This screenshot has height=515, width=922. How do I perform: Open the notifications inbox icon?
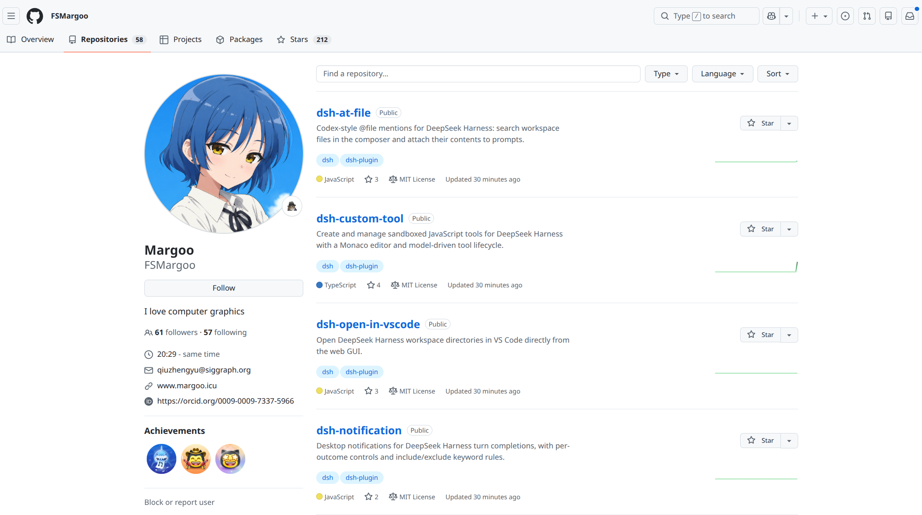[910, 16]
